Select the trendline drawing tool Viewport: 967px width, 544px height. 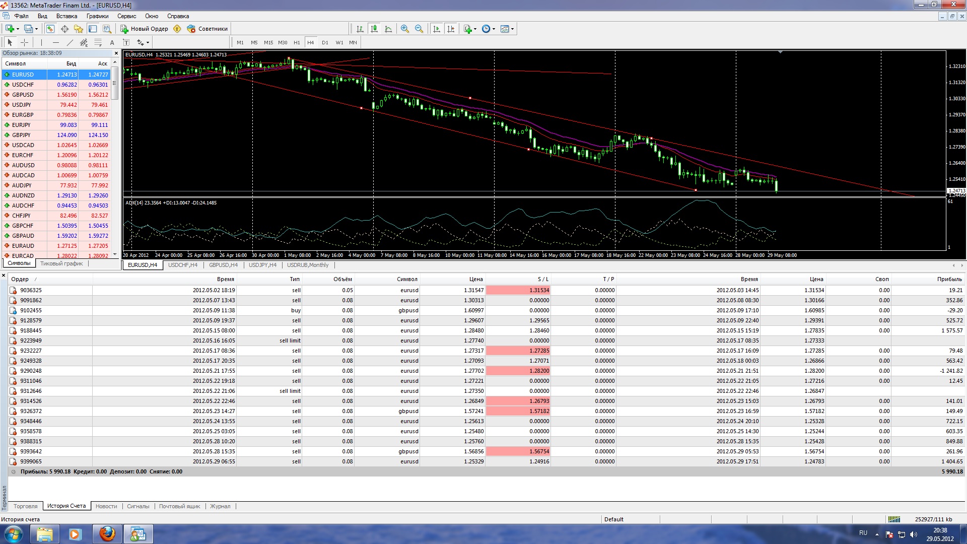[70, 42]
